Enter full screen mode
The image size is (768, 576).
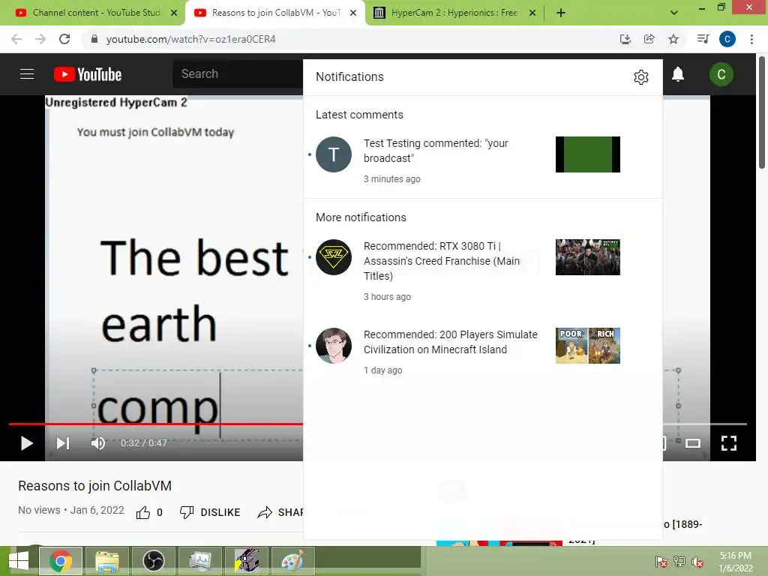tap(729, 443)
